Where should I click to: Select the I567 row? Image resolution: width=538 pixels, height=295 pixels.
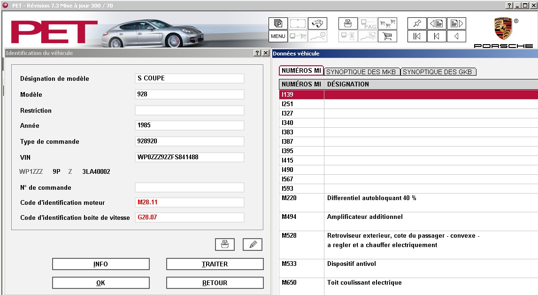tap(408, 179)
